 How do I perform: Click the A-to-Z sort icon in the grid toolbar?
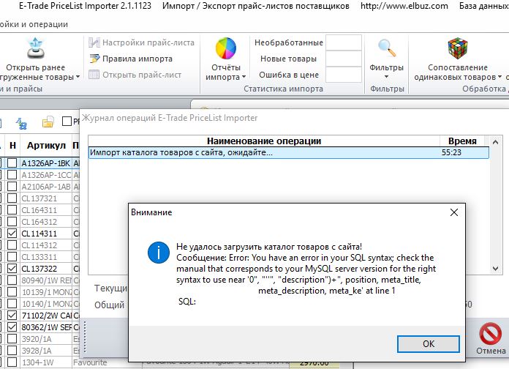click(22, 123)
